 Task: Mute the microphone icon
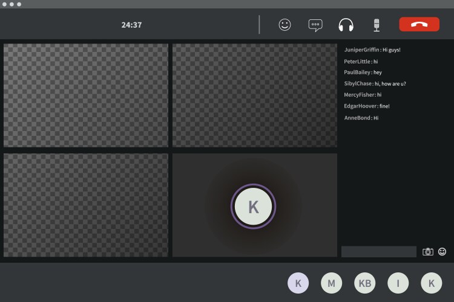tap(377, 25)
